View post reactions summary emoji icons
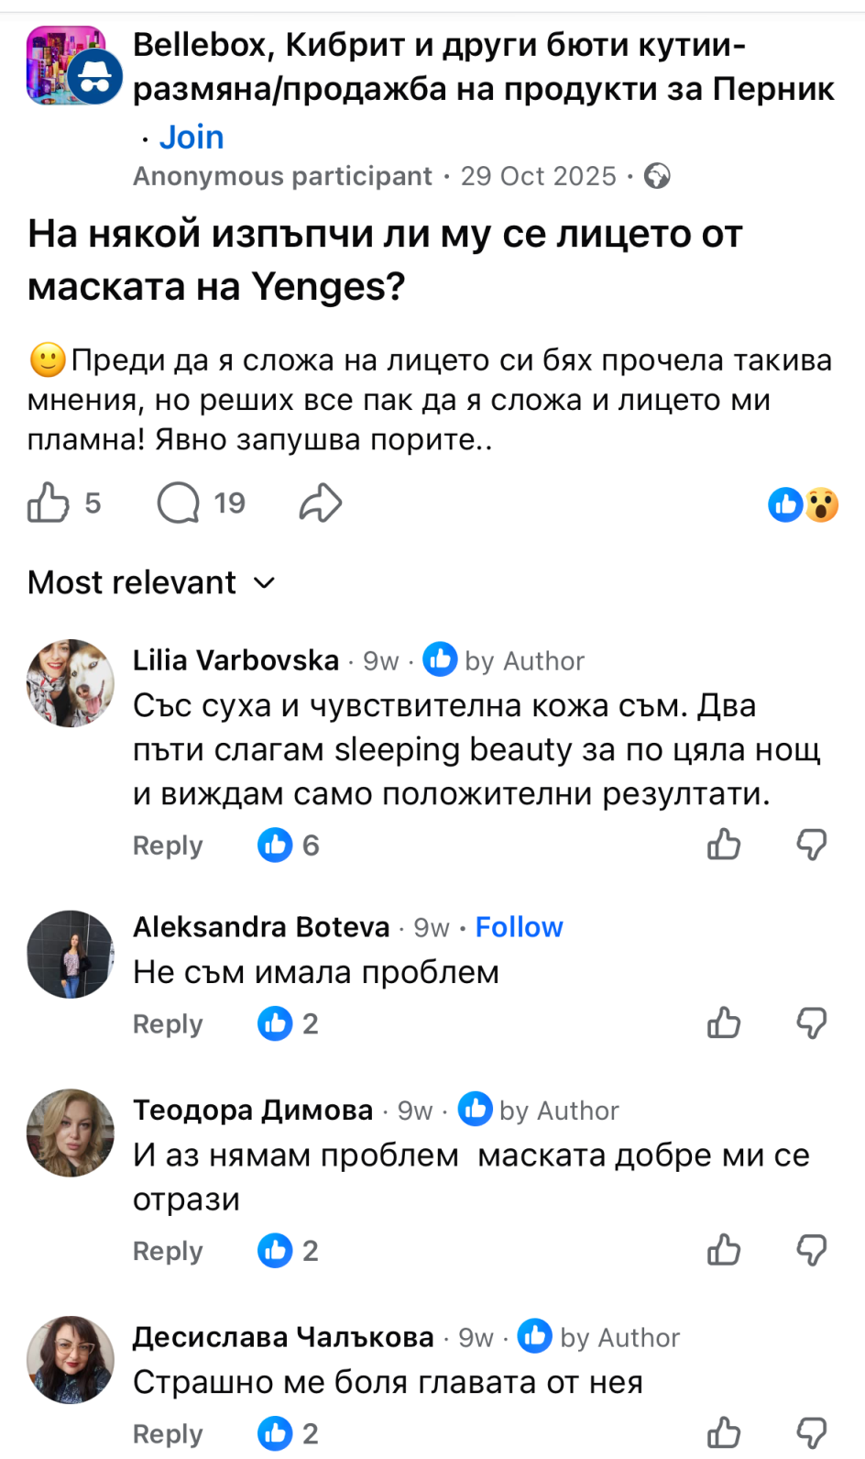This screenshot has width=865, height=1459. 803,504
